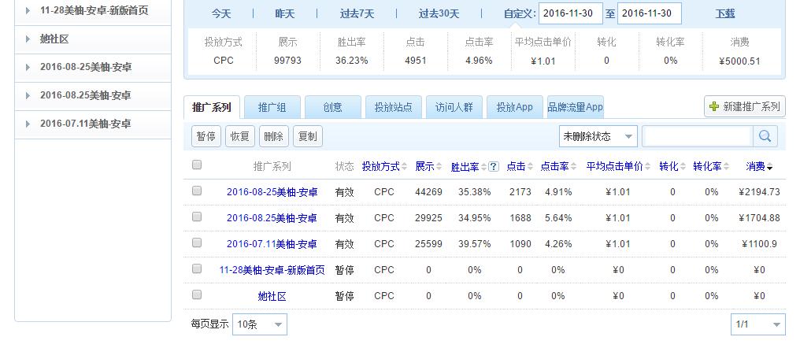Switch to the 投放App tab
The height and width of the screenshot is (348, 800).
[515, 107]
